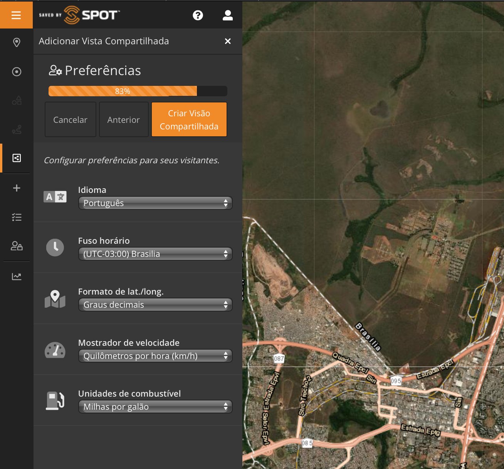Open the user account profile icon
Screen dimensions: 504x469
click(228, 15)
